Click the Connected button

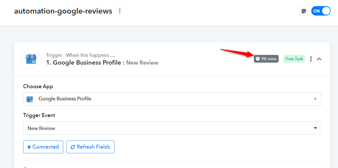43,147
